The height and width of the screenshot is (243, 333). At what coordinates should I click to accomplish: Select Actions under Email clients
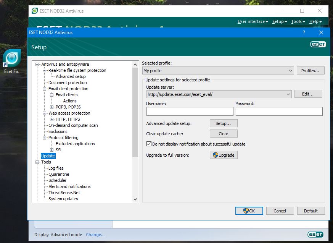(70, 101)
